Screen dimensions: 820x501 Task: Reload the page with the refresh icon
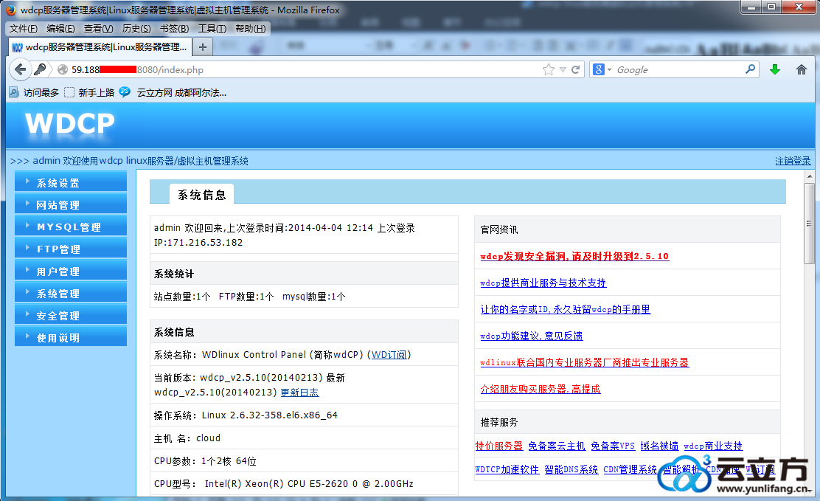click(576, 69)
